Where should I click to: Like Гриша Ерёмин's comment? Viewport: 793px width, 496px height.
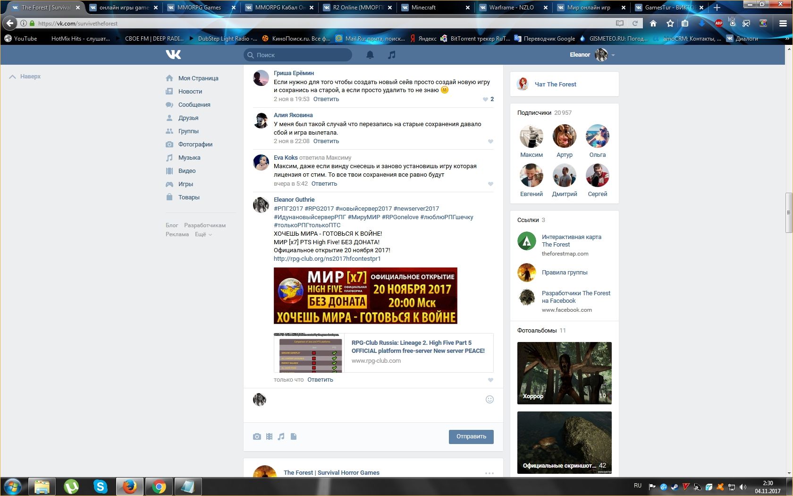coord(485,99)
